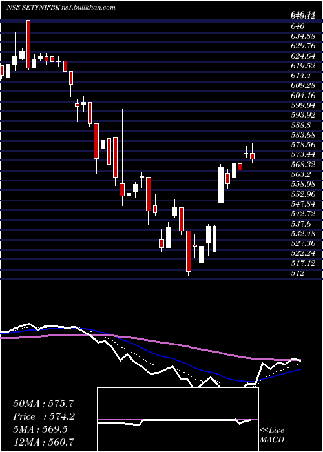Click the 537.6 price axis label
The width and height of the screenshot is (323, 452).
point(301,223)
